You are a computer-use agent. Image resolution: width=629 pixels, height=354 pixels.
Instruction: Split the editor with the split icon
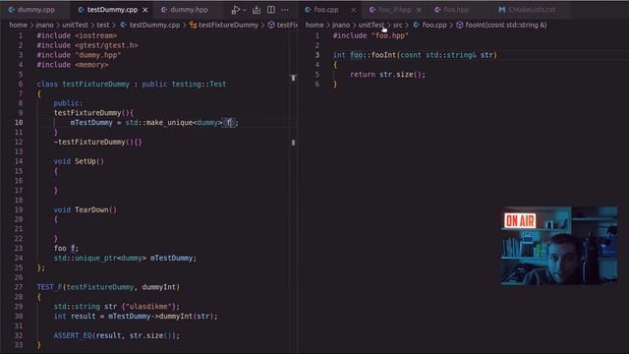coord(271,10)
